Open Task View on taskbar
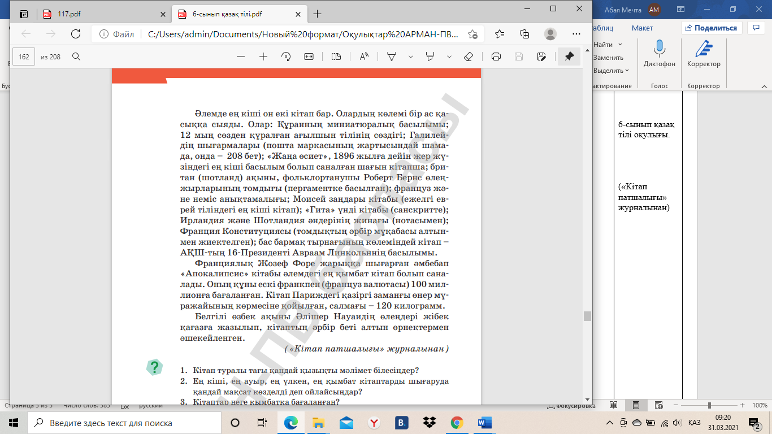This screenshot has height=434, width=772. [x=262, y=423]
